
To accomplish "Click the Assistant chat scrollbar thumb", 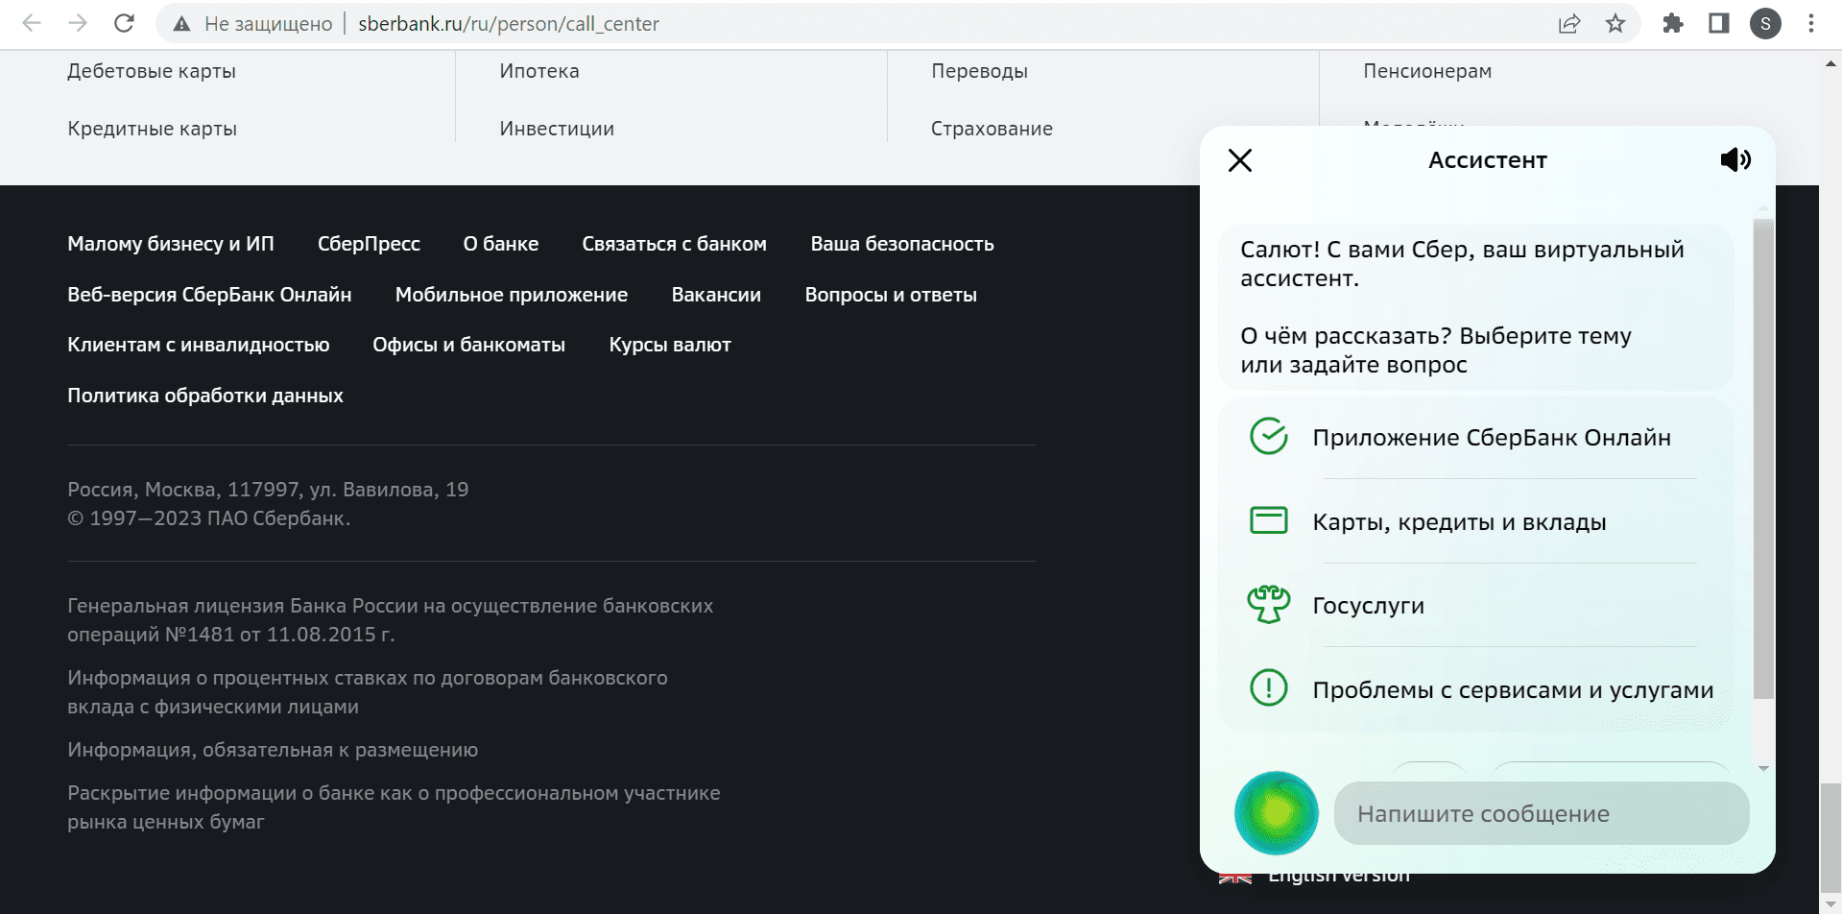I will (x=1763, y=458).
